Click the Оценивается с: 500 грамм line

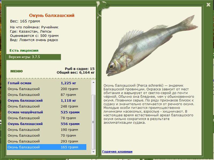point(34,36)
